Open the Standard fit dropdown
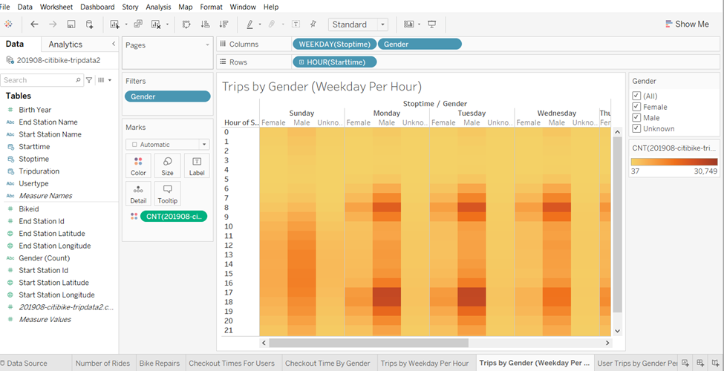 pos(358,24)
